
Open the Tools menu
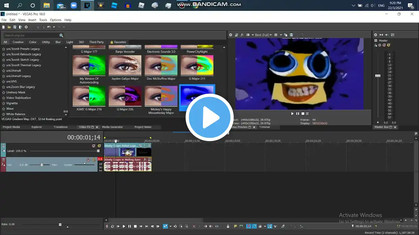click(x=43, y=20)
